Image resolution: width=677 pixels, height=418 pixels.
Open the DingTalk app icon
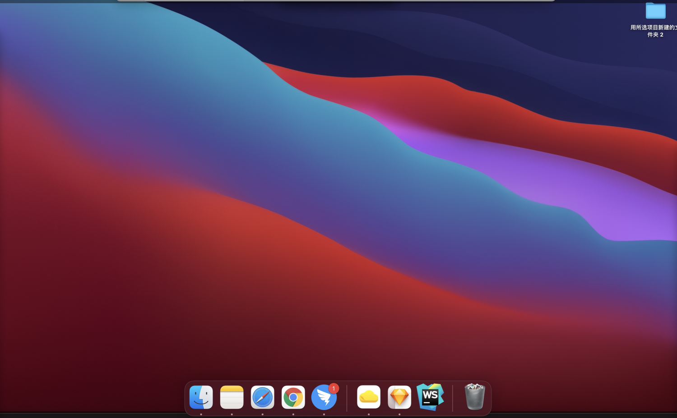[x=324, y=397]
